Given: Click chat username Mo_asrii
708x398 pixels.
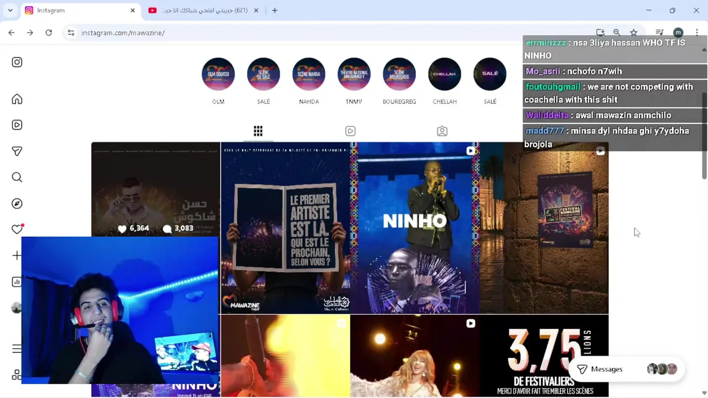Looking at the screenshot, I should (543, 71).
